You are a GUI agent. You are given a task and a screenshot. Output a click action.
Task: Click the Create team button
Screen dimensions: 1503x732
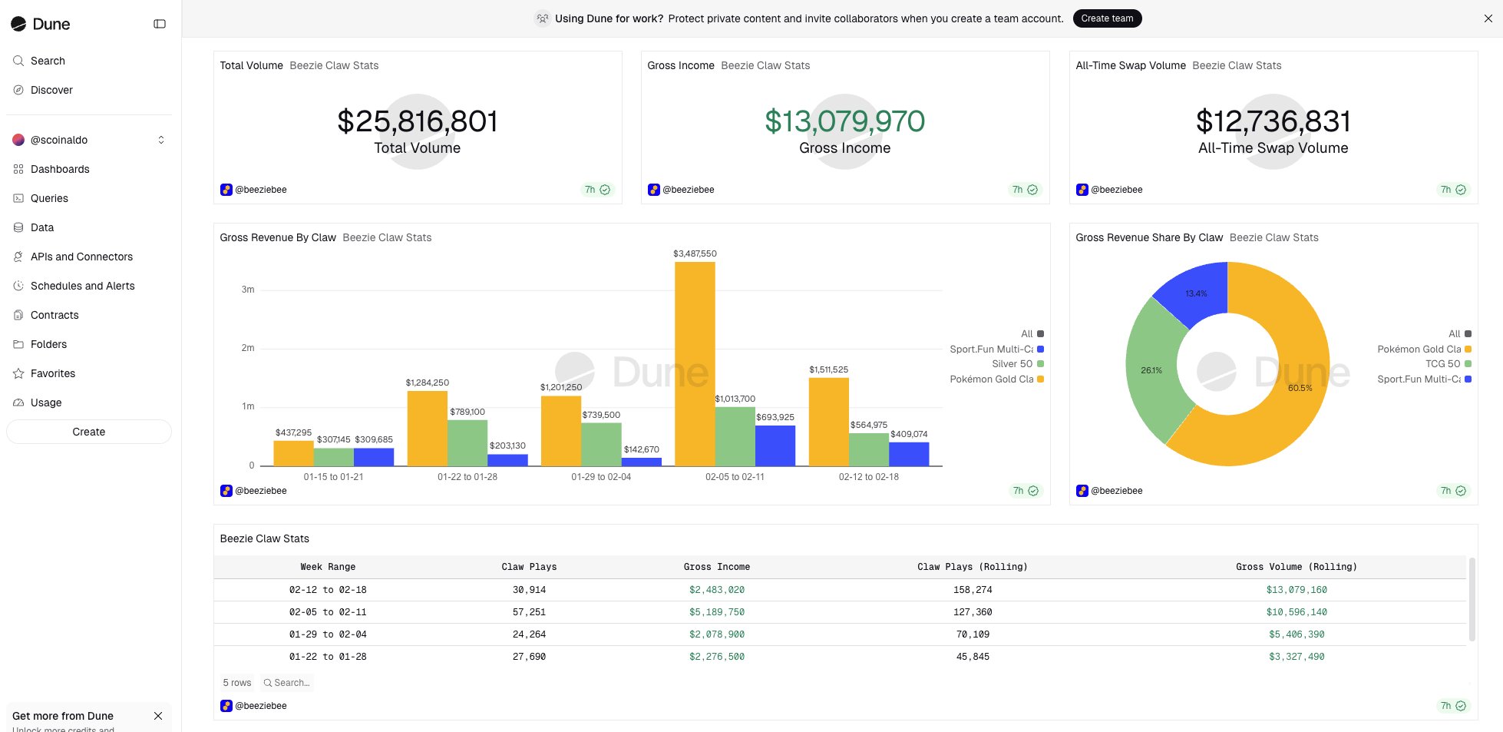[x=1106, y=18]
